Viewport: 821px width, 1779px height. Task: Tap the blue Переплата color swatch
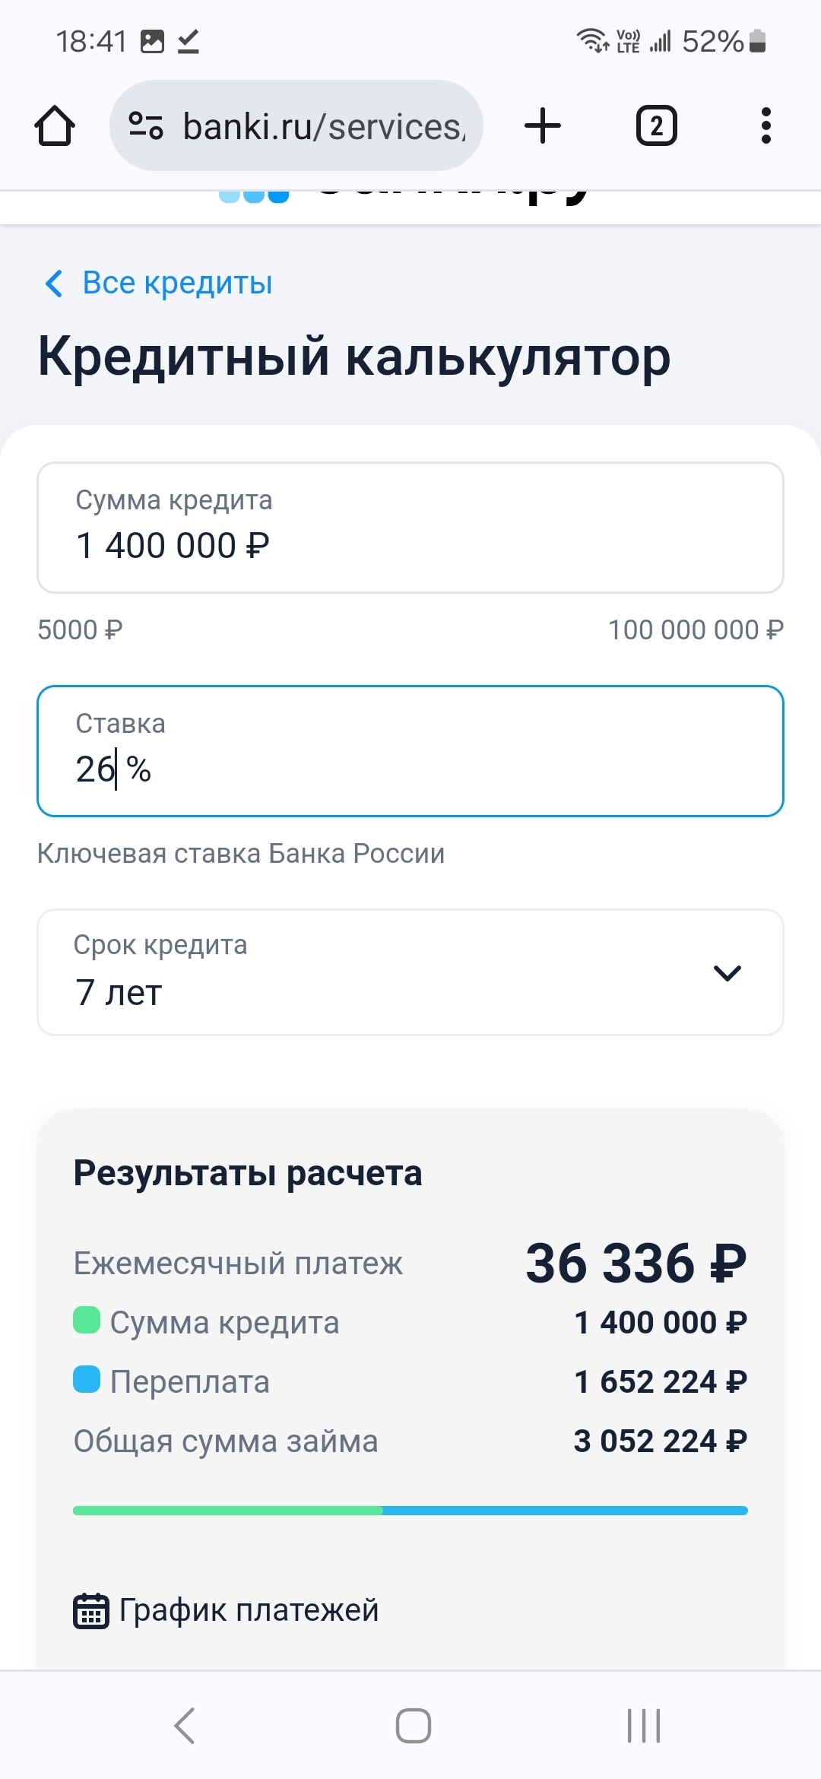point(87,1380)
